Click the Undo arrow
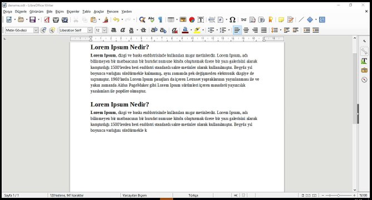Screen dimensions: 372x200 [x=116, y=19]
